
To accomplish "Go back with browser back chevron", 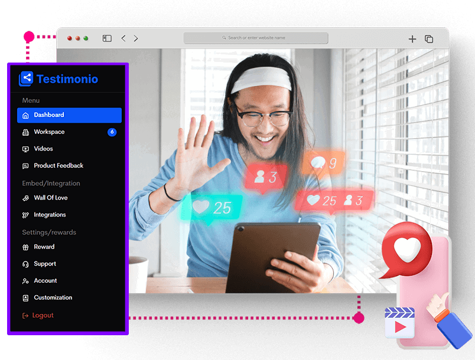I will point(123,38).
